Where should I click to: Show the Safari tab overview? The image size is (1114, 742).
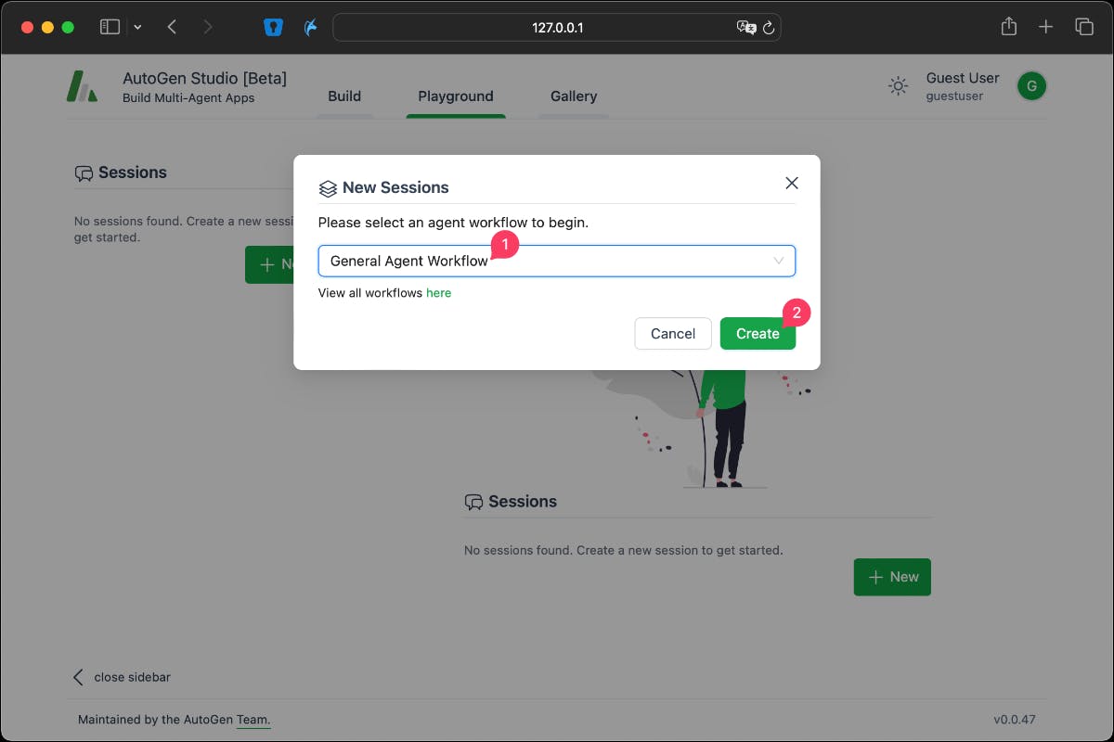(1083, 27)
